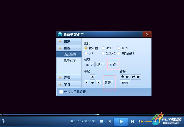Pan the picture left with the arrow button
This screenshot has height=127, width=184.
(x=87, y=83)
